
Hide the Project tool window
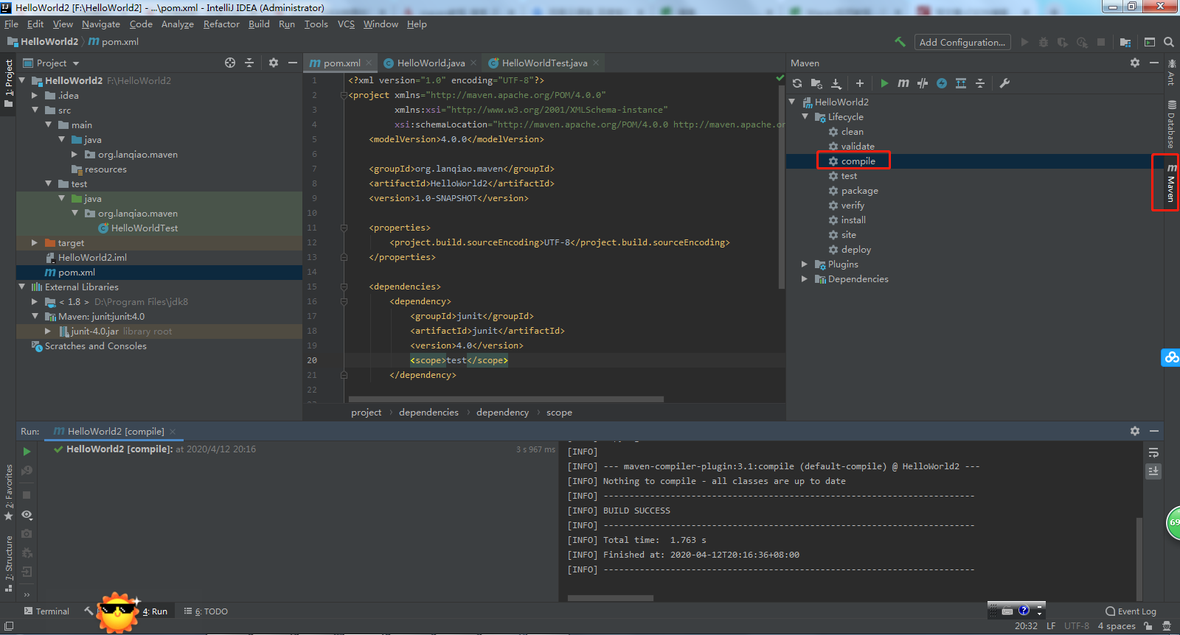(293, 63)
